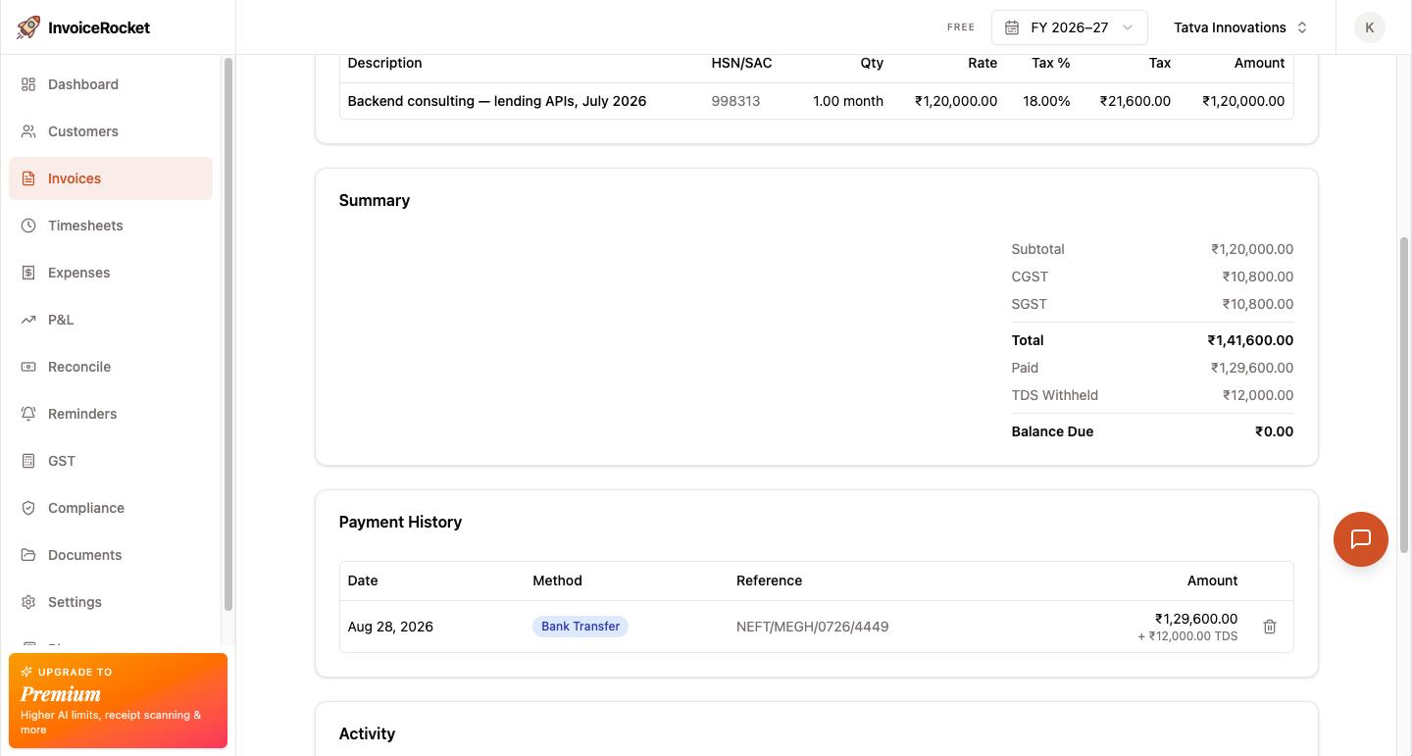Click the Dashboard grid icon

(28, 84)
